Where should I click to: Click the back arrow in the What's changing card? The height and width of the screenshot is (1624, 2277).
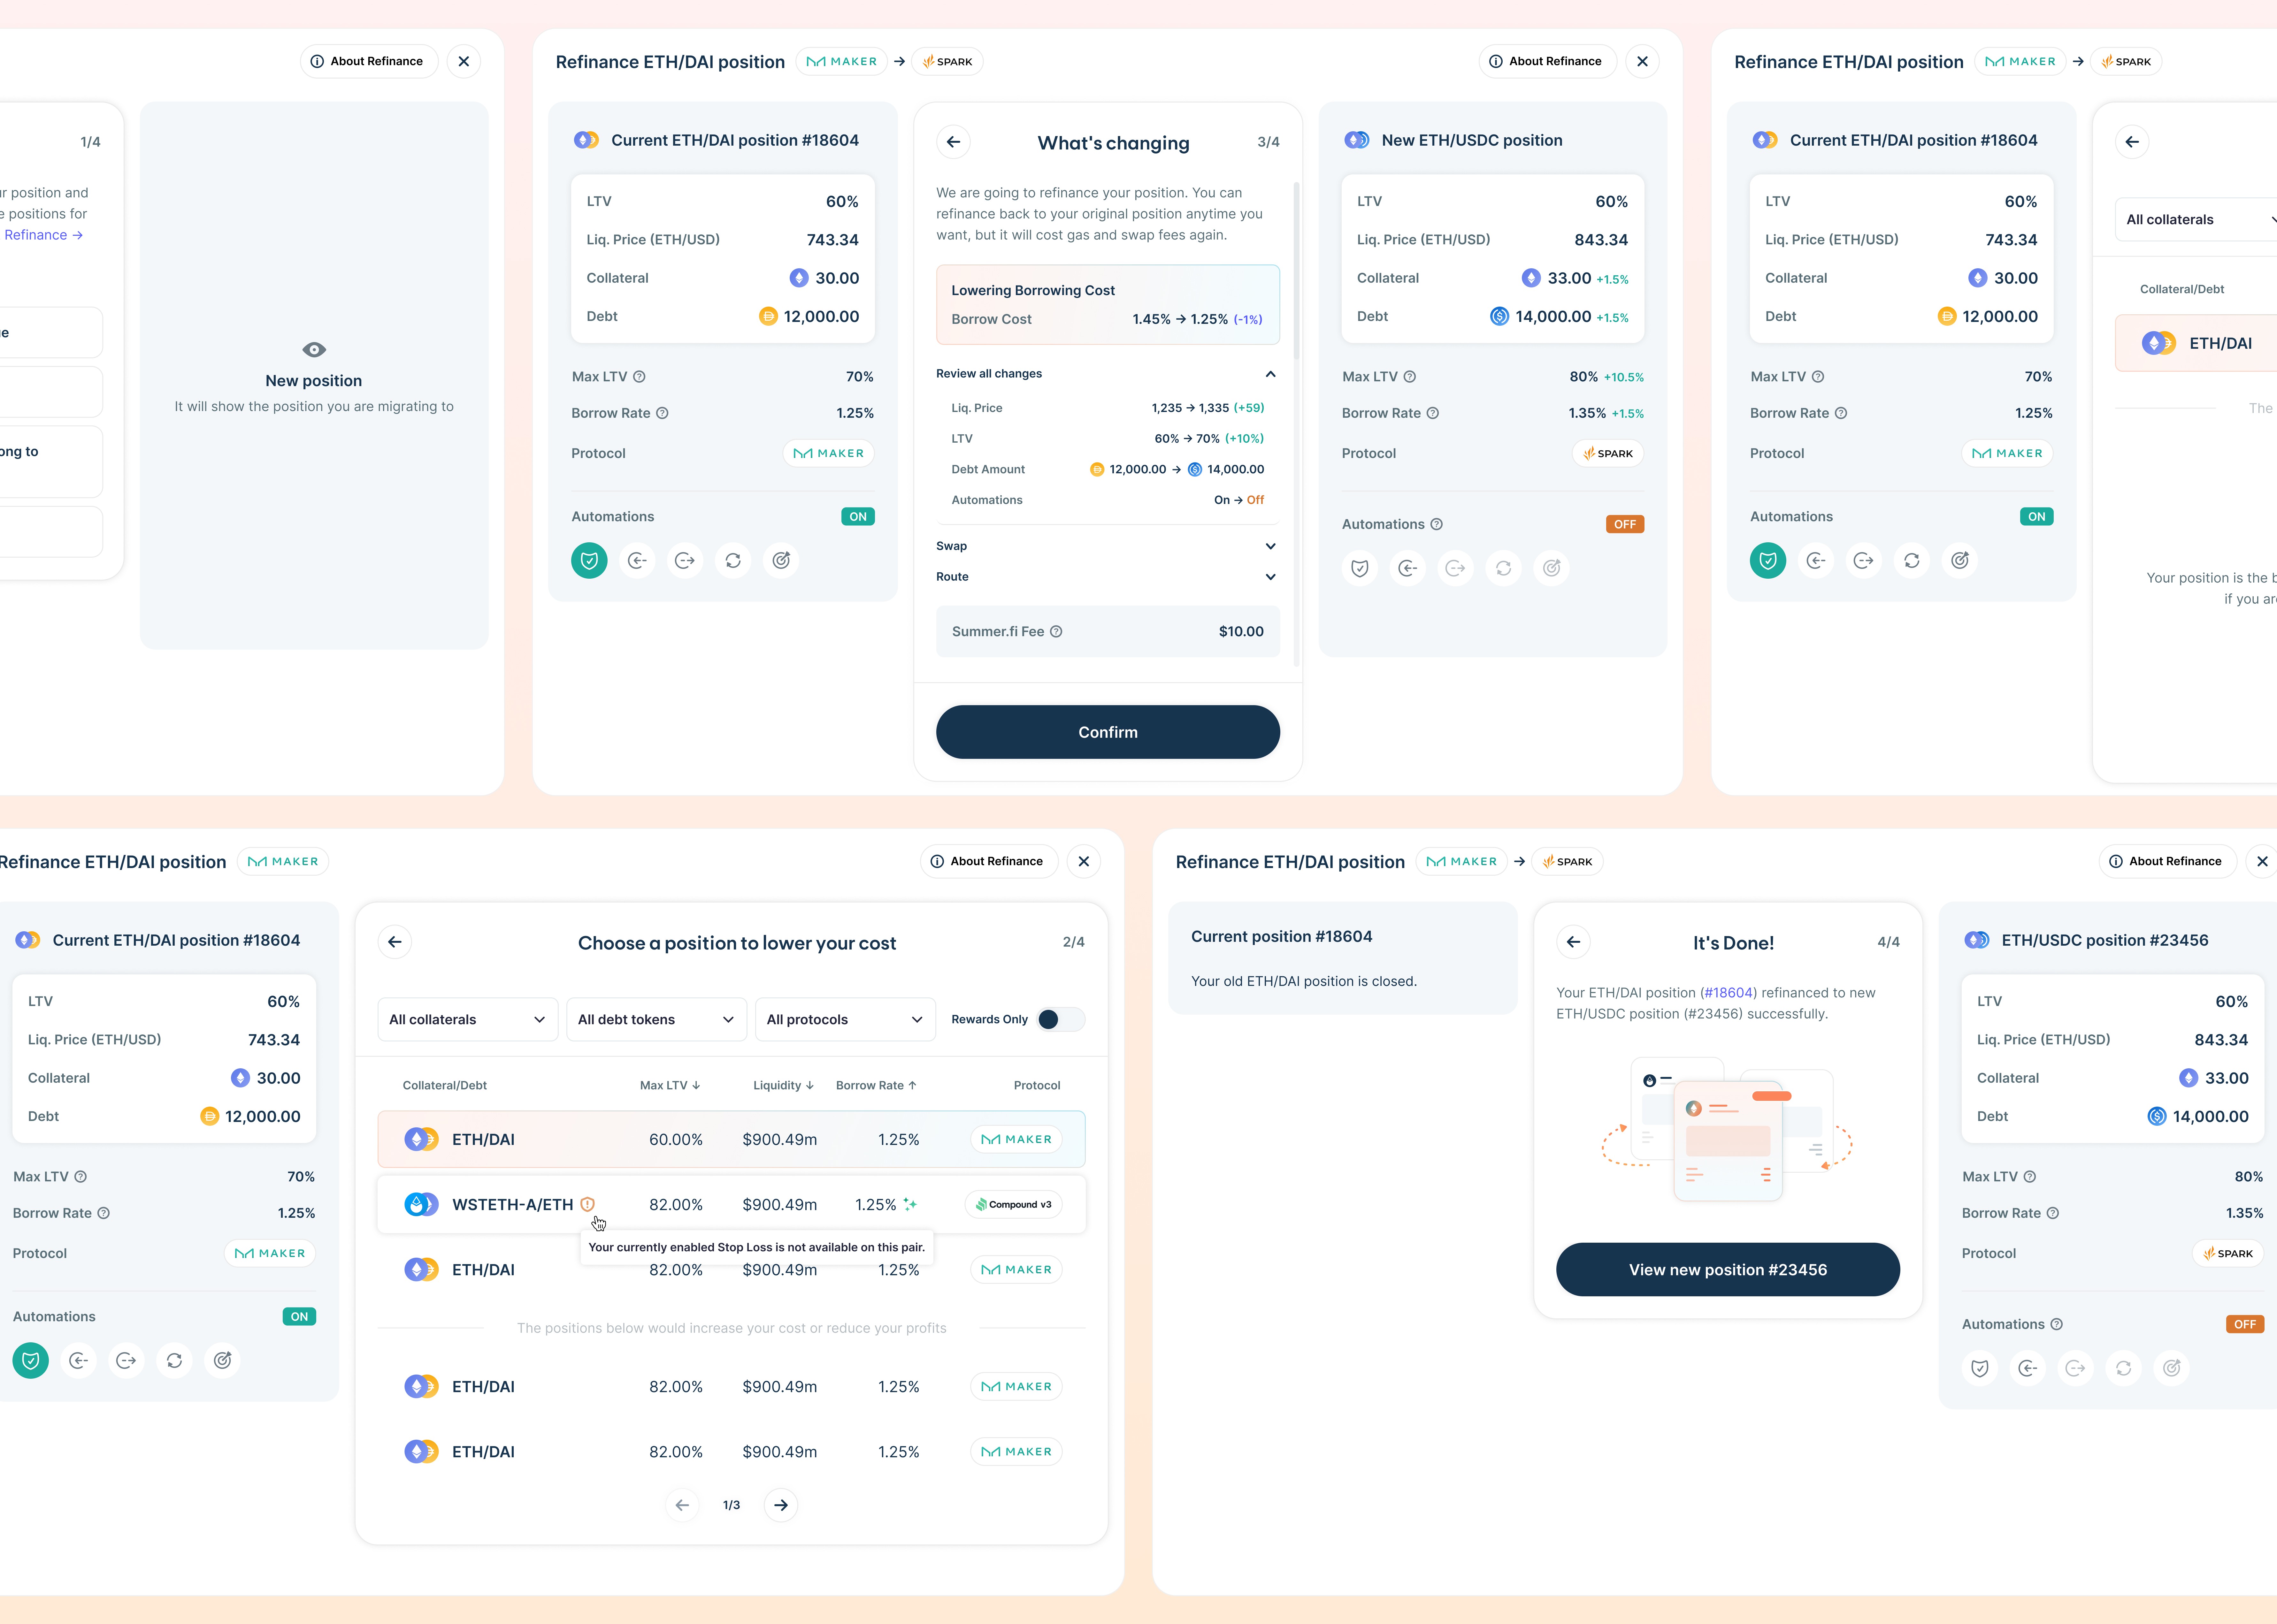click(x=953, y=142)
